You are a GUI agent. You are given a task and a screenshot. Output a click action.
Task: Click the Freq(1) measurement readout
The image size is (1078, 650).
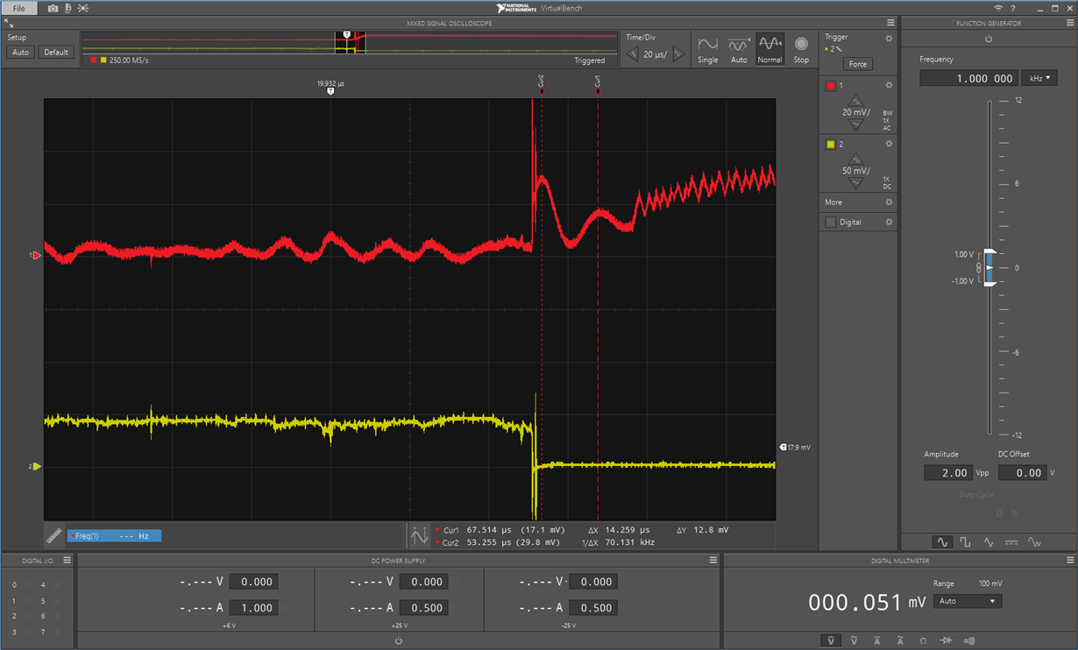click(x=114, y=535)
